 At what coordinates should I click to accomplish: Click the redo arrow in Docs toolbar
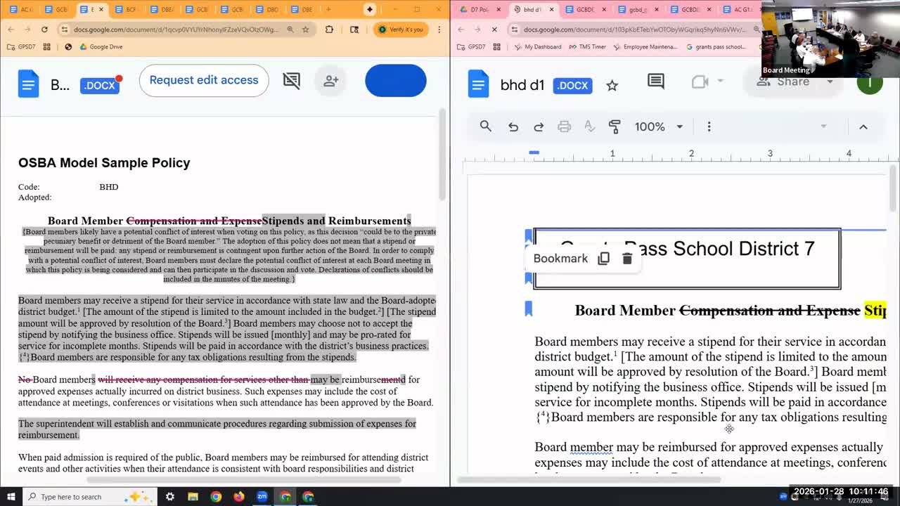point(539,126)
